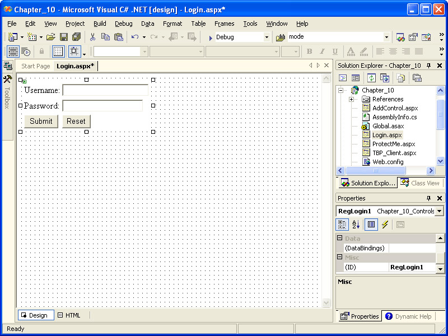Switch to the HTML view tab
448x336 pixels.
(69, 315)
